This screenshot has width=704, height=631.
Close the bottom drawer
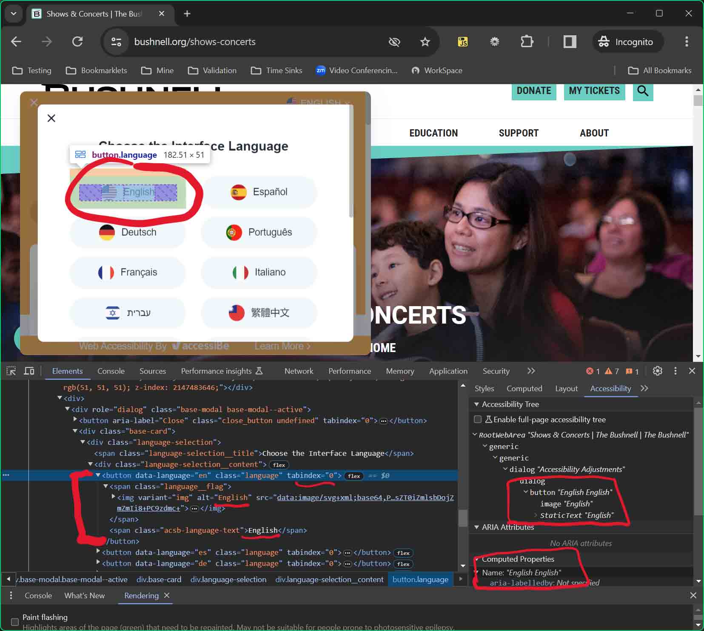(x=693, y=595)
